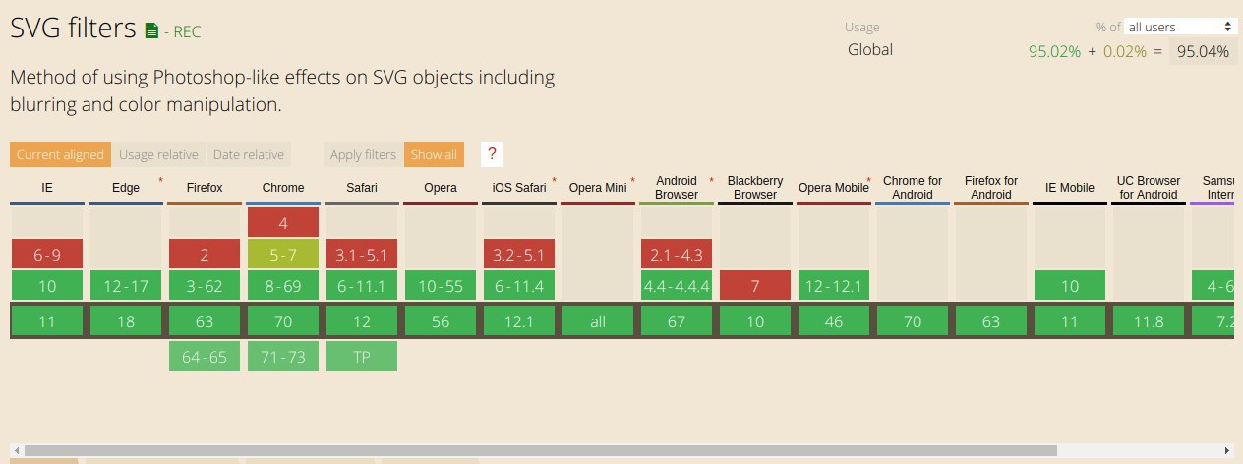Click the asterisk note beside iOS Safari
The height and width of the screenshot is (464, 1243).
554,181
